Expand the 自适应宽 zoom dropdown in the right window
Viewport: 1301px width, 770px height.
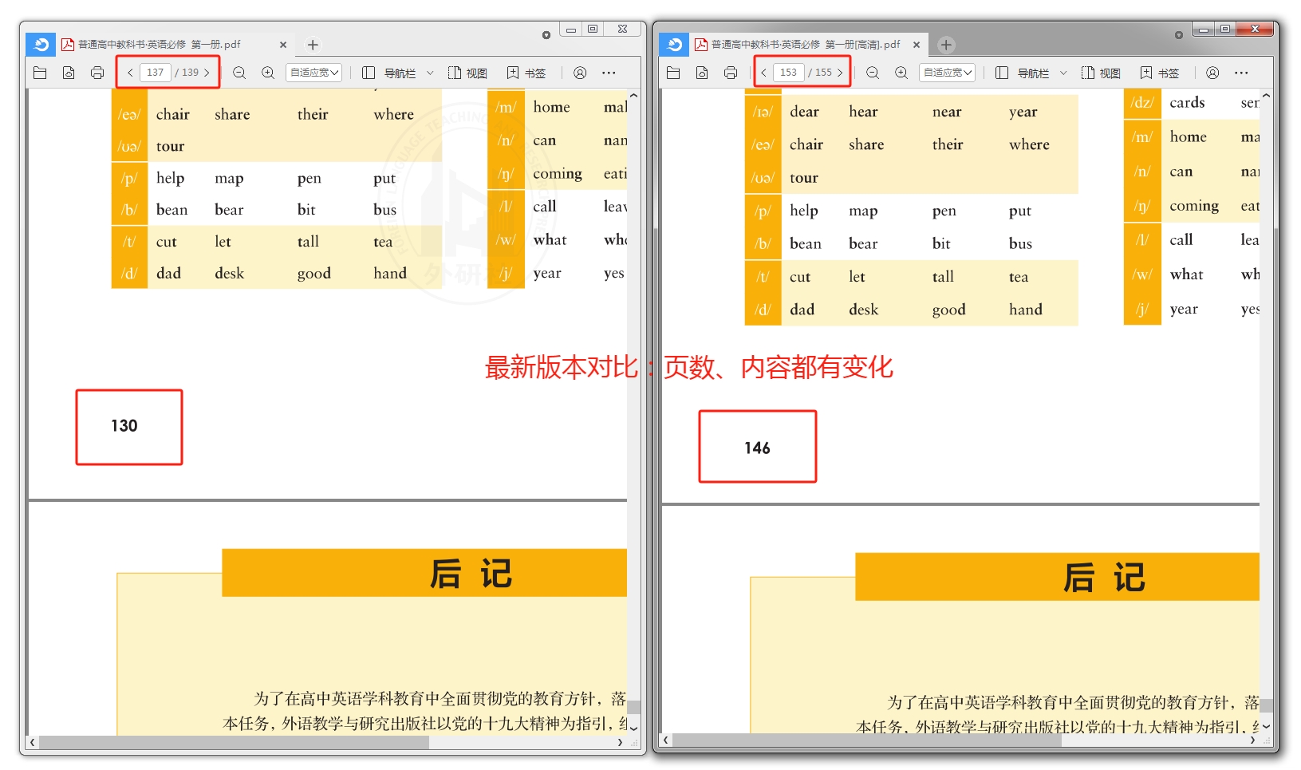(948, 73)
